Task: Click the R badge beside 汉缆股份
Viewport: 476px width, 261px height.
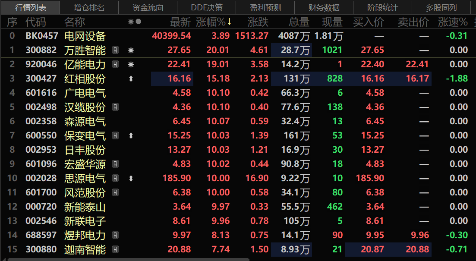Action: 115,107
